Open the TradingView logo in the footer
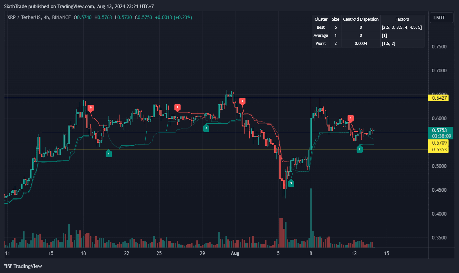This screenshot has width=459, height=273. 23,266
